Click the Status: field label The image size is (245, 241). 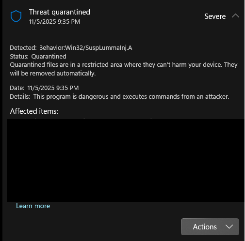(19, 57)
